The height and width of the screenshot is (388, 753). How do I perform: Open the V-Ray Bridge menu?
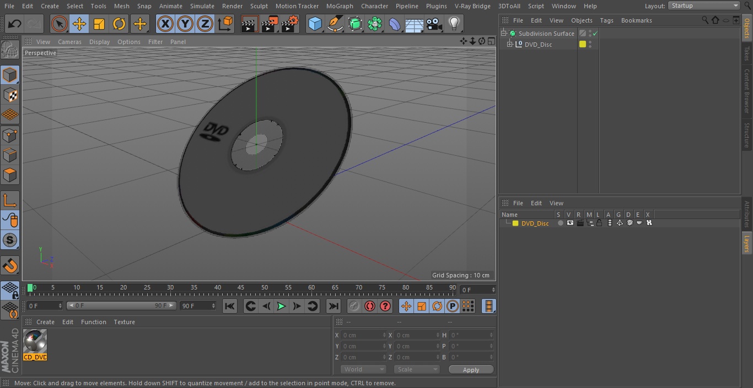tap(472, 6)
